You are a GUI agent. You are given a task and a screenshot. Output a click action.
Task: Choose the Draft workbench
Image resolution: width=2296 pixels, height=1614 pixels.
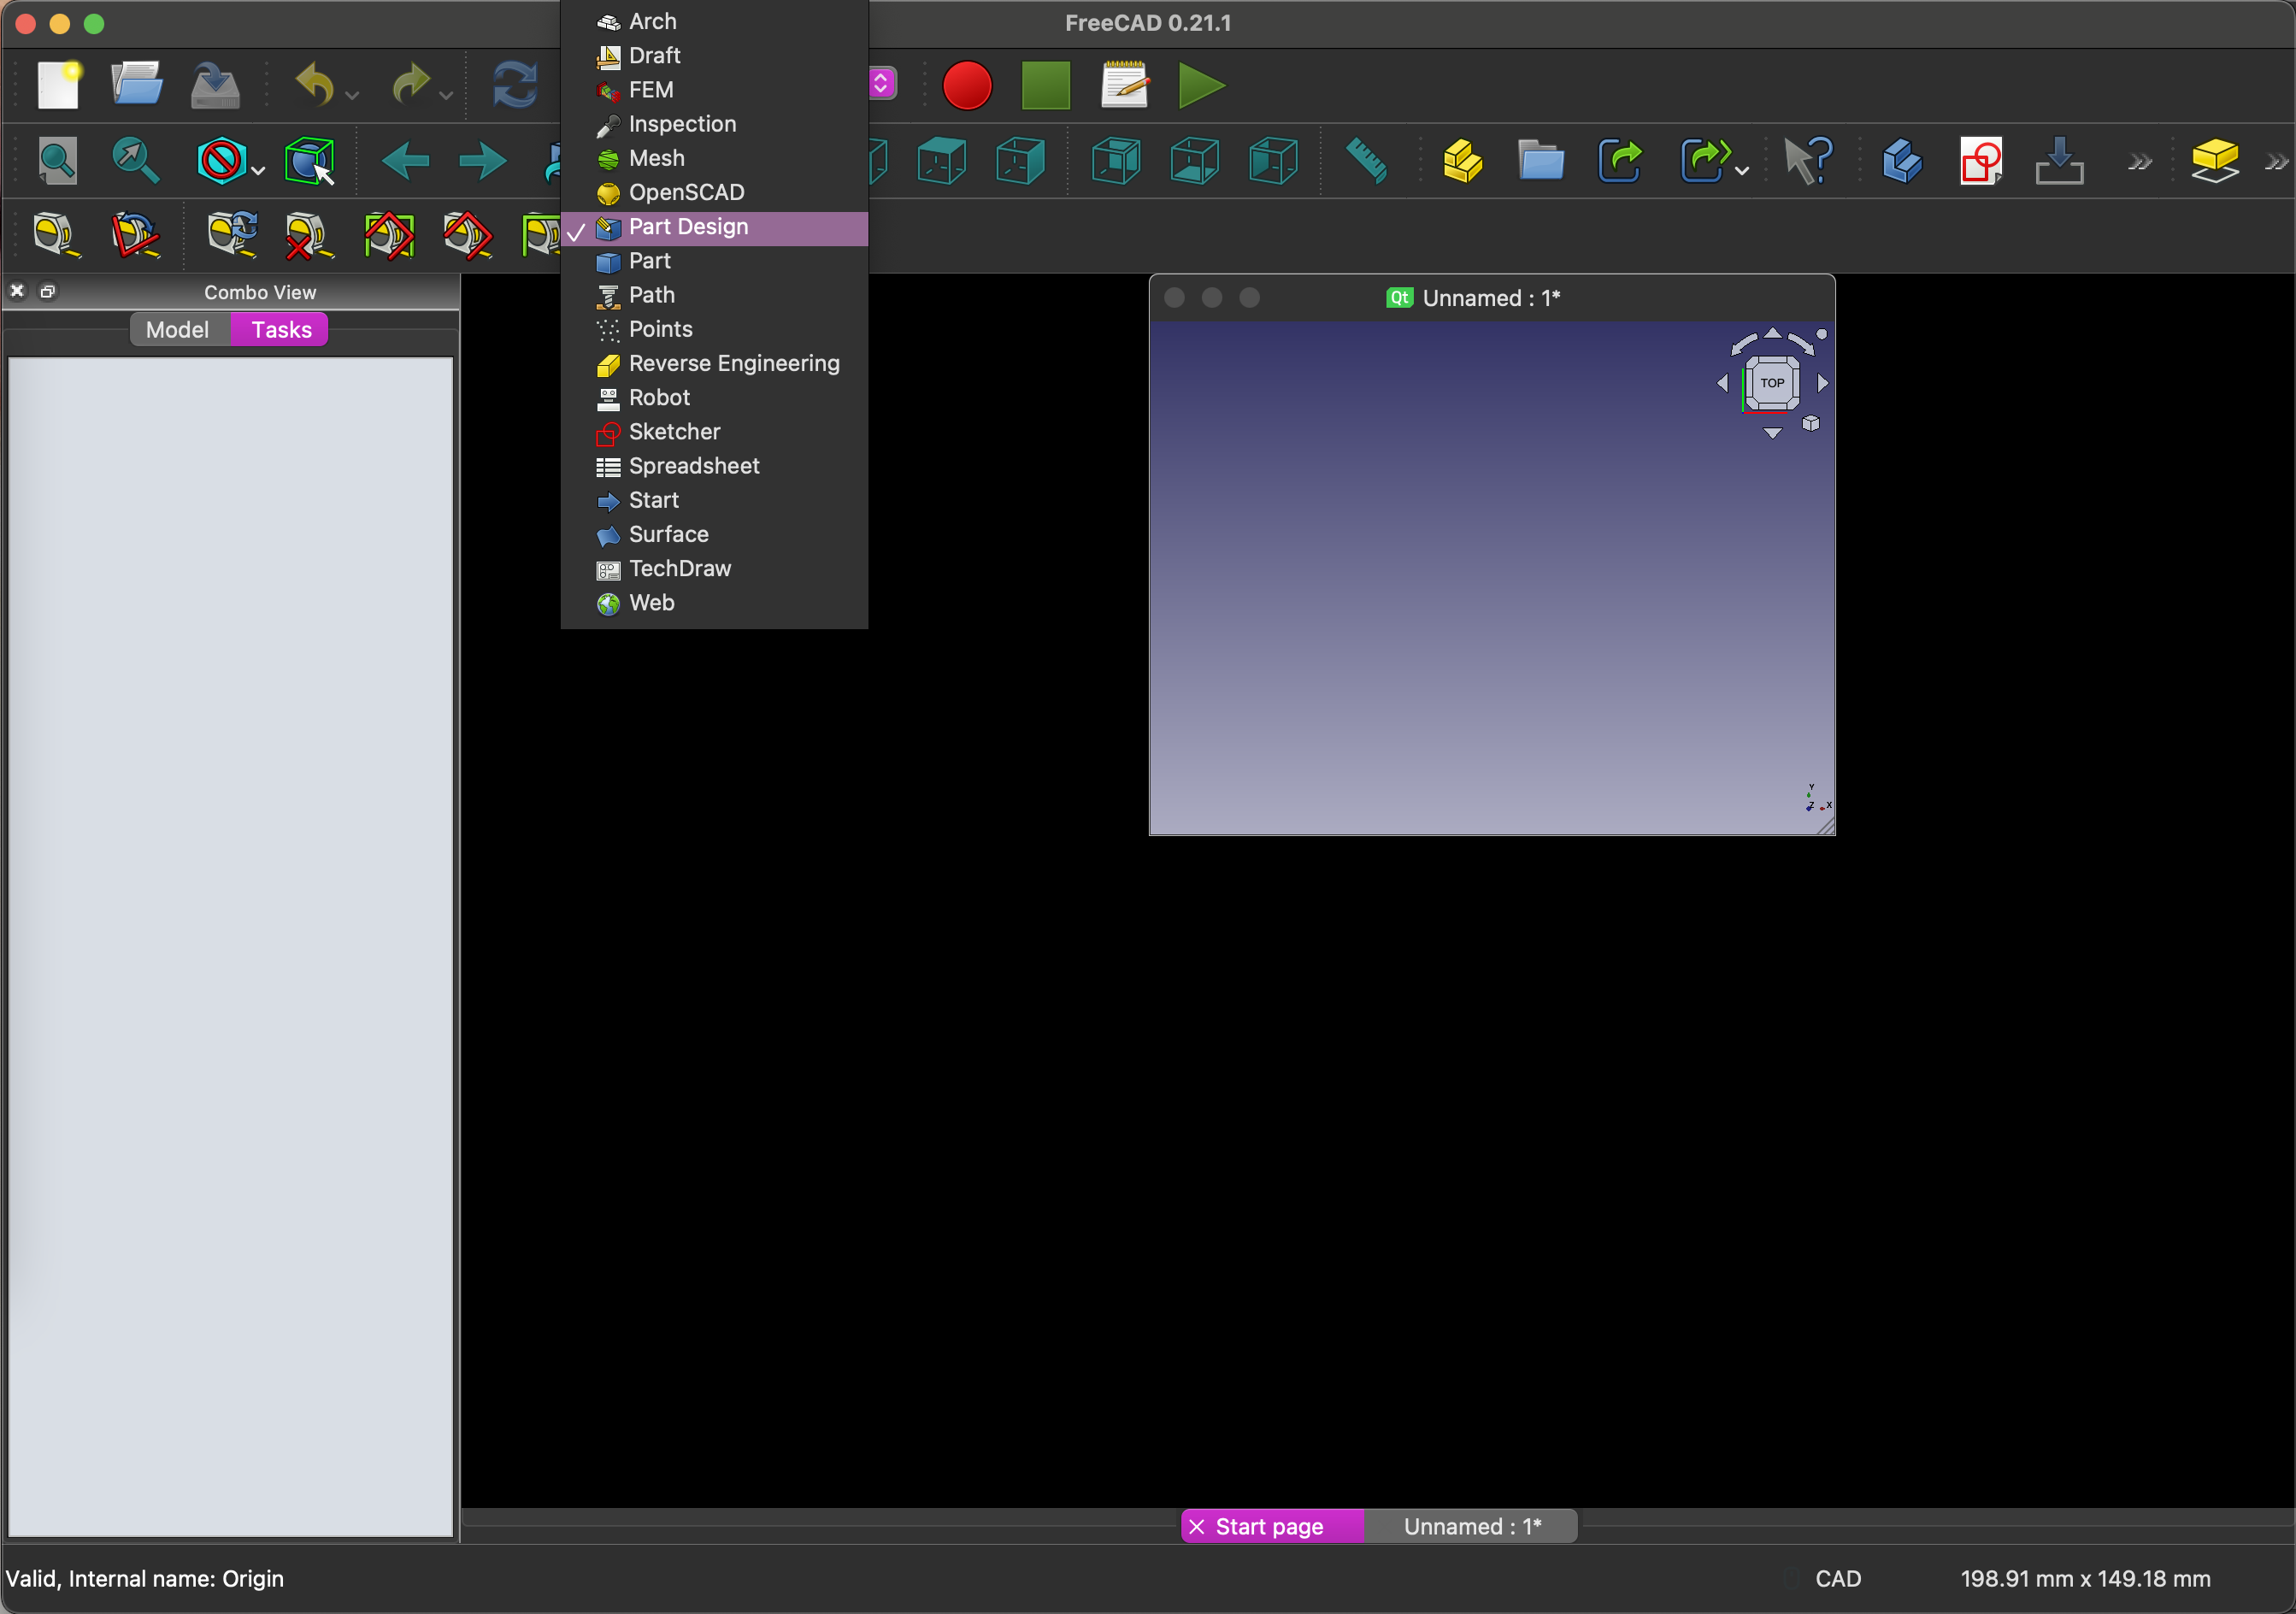[x=714, y=55]
